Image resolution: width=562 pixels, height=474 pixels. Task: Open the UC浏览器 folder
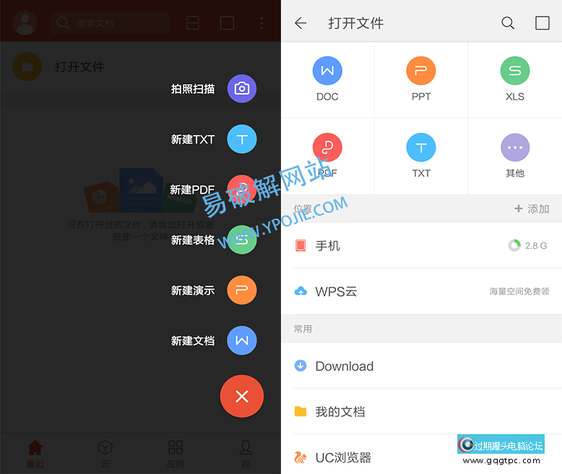pos(422,457)
